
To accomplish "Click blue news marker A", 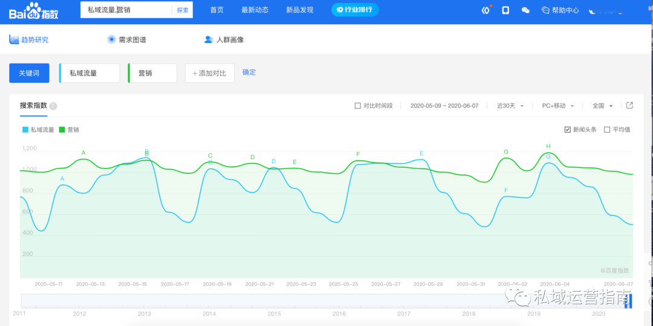I will (x=62, y=179).
